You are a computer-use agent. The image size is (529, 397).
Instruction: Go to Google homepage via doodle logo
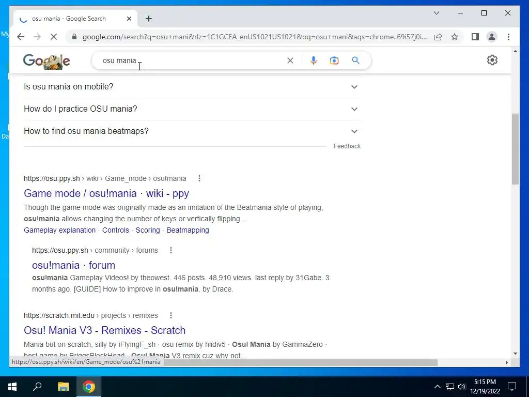pos(46,61)
